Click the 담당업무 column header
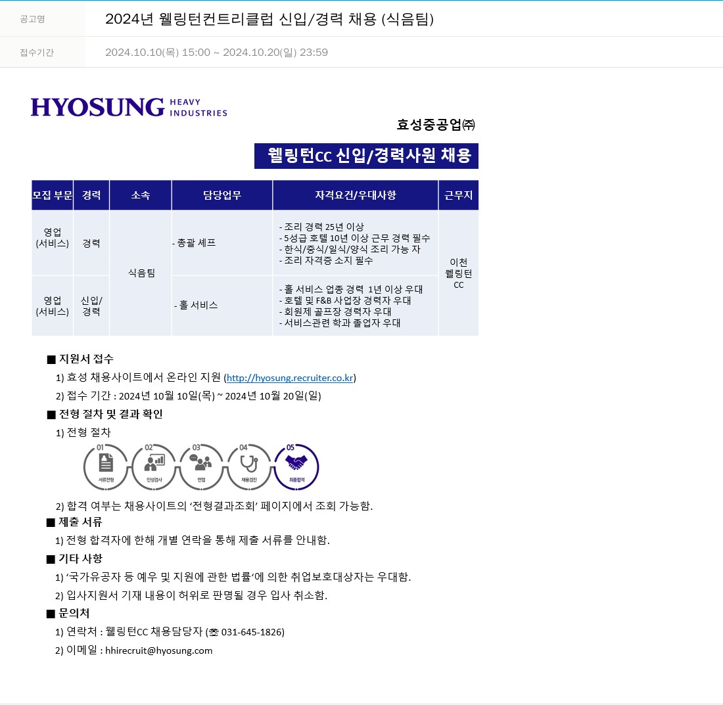The height and width of the screenshot is (705, 723). click(x=222, y=195)
